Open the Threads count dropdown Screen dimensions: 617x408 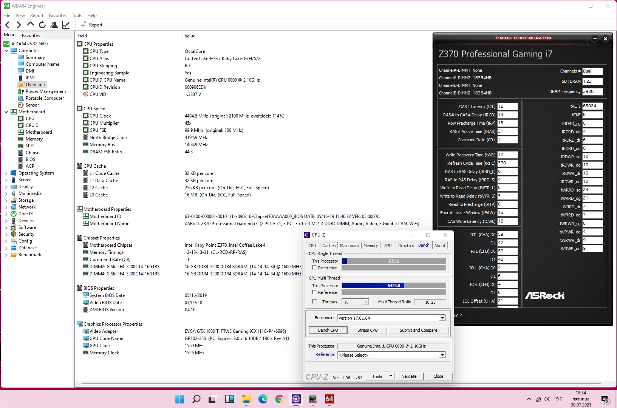click(365, 302)
